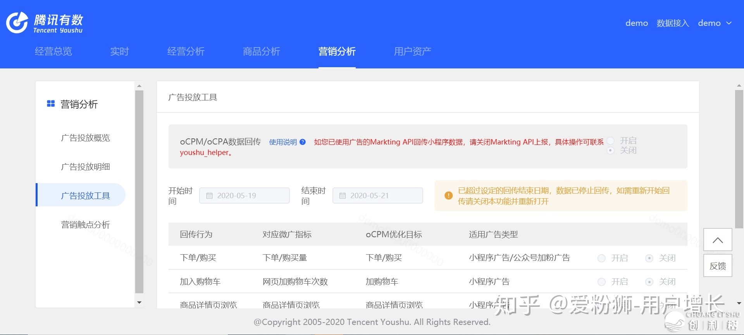
Task: Click the calendar icon in end date field
Action: (343, 196)
